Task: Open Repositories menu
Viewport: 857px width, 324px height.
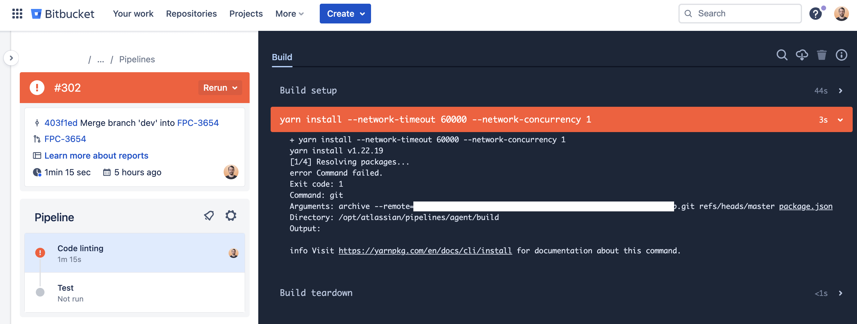Action: (191, 14)
